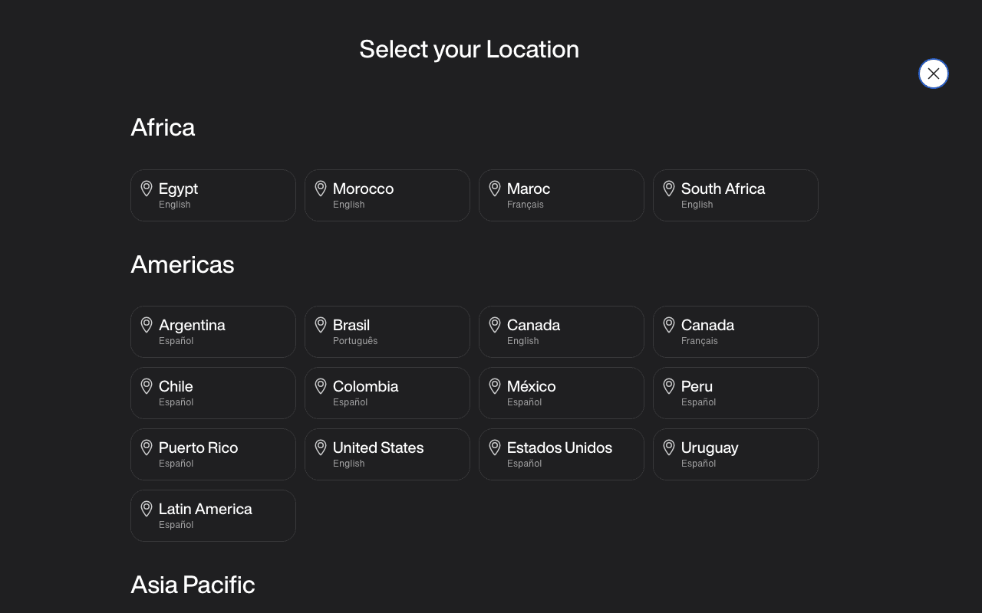Choose Estados Unidos in Español

point(561,454)
